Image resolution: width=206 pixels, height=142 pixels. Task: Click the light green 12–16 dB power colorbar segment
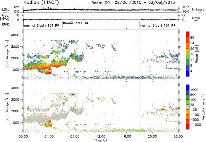click(x=188, y=57)
